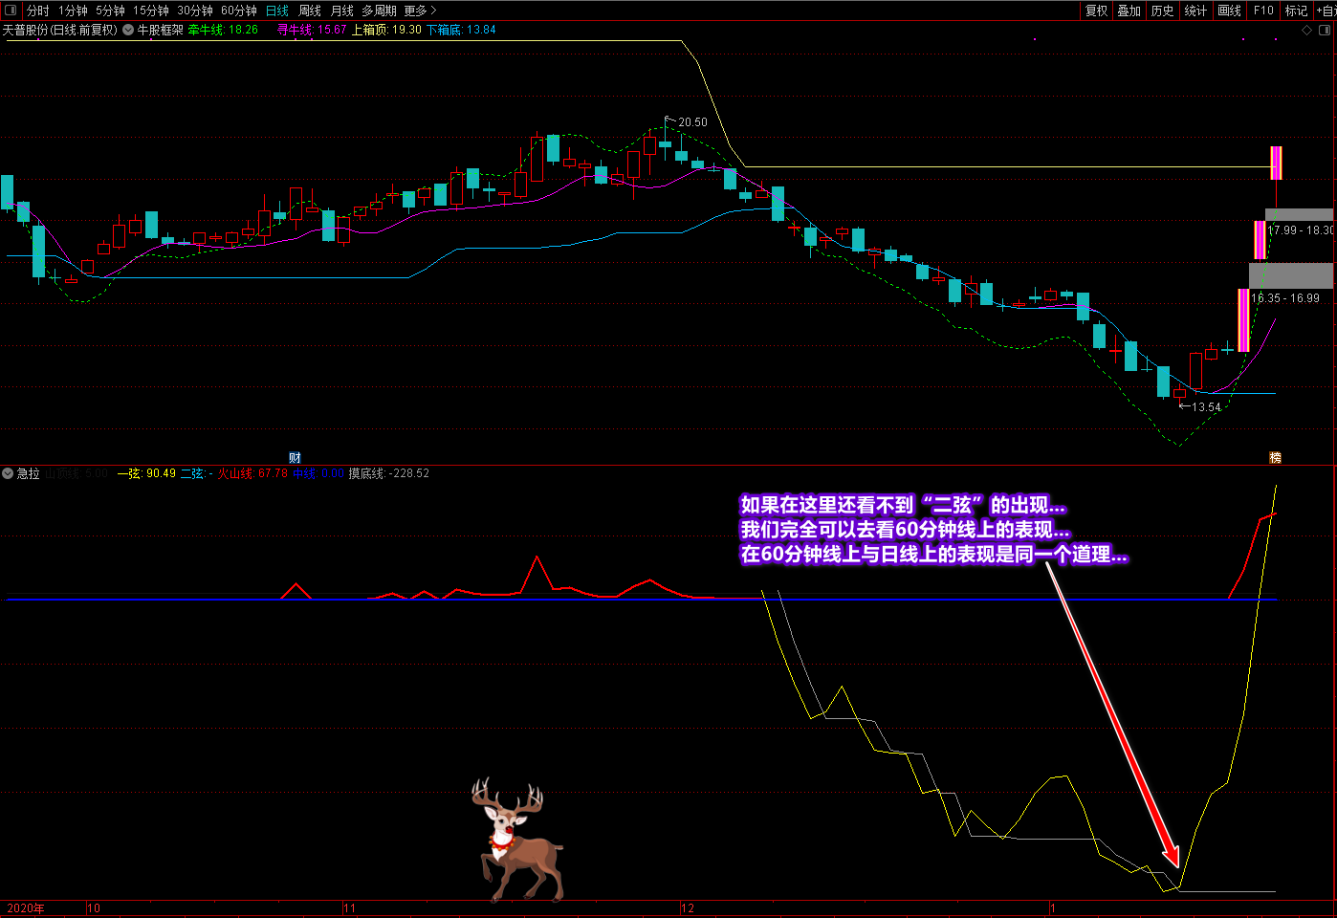
Task: Open F10 company information
Action: coord(1263,11)
